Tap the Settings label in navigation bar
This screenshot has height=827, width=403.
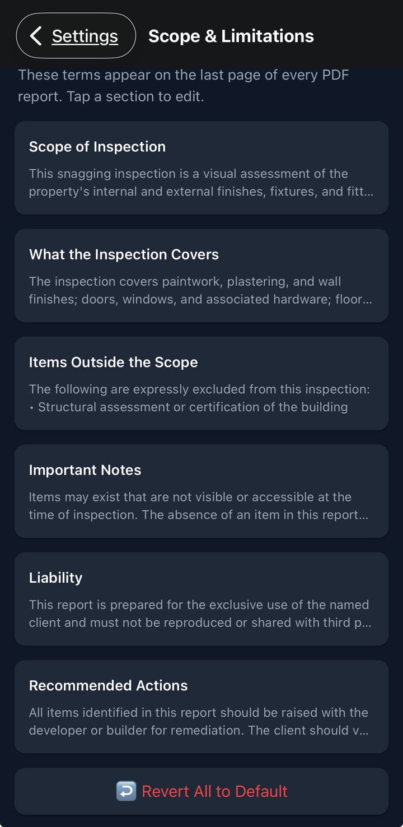click(84, 36)
